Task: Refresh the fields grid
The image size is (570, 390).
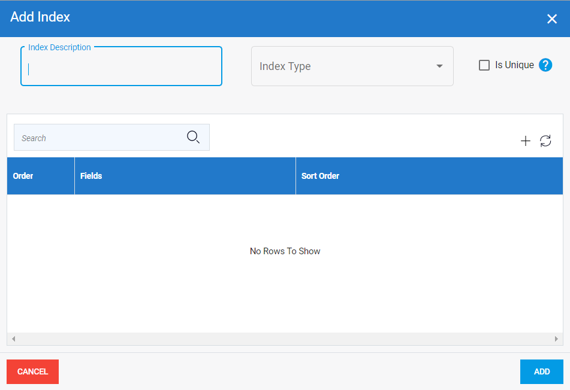Action: pos(545,141)
